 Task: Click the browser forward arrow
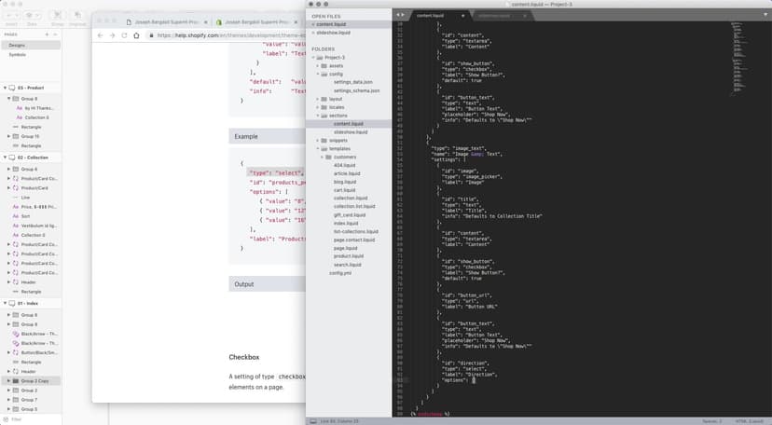tap(112, 35)
